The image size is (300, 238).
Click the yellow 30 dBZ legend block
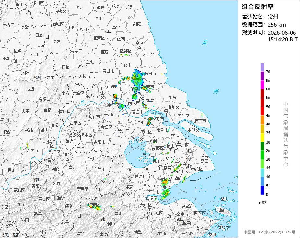(x=262, y=137)
